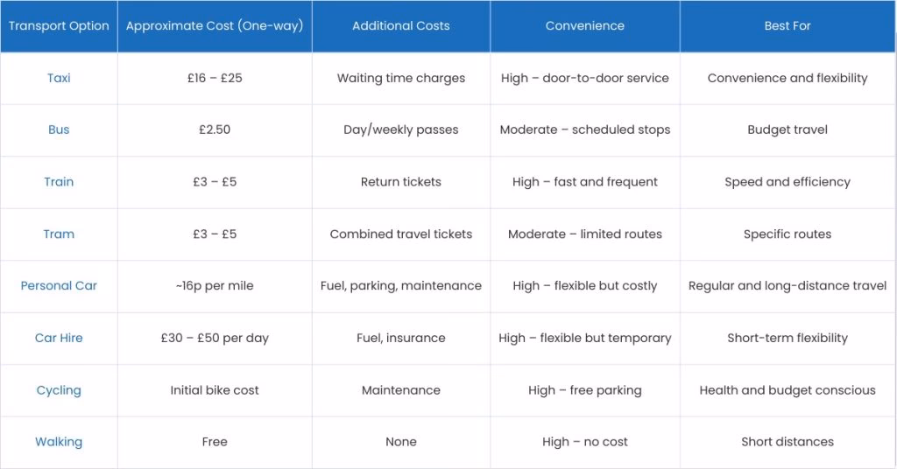Click the Transport Option column header
Screen dimensions: 897x469
tap(59, 26)
